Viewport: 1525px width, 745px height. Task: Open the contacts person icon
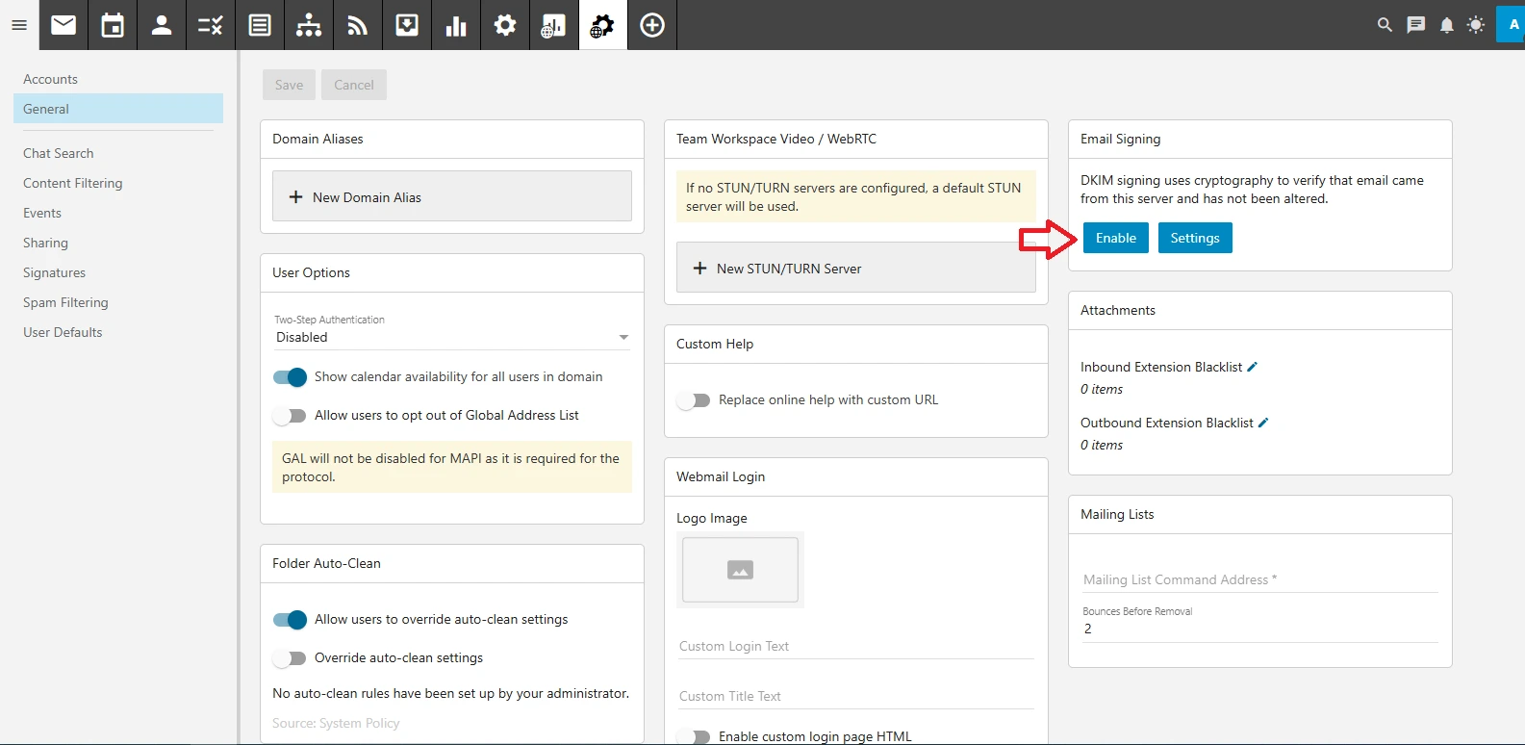tap(162, 25)
